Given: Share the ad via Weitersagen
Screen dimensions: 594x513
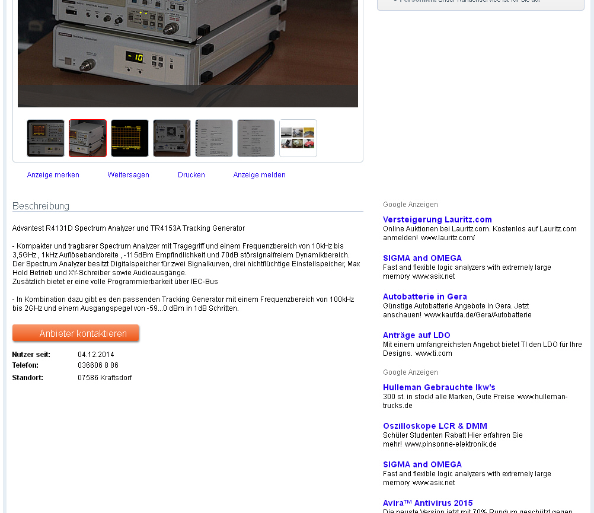Looking at the screenshot, I should click(129, 175).
